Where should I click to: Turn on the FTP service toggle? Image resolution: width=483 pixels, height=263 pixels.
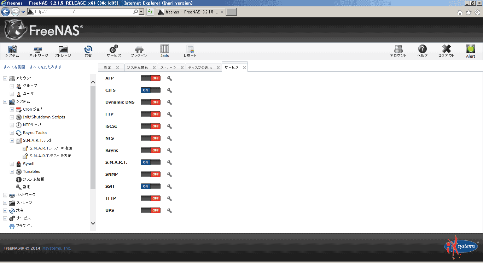pyautogui.click(x=151, y=114)
